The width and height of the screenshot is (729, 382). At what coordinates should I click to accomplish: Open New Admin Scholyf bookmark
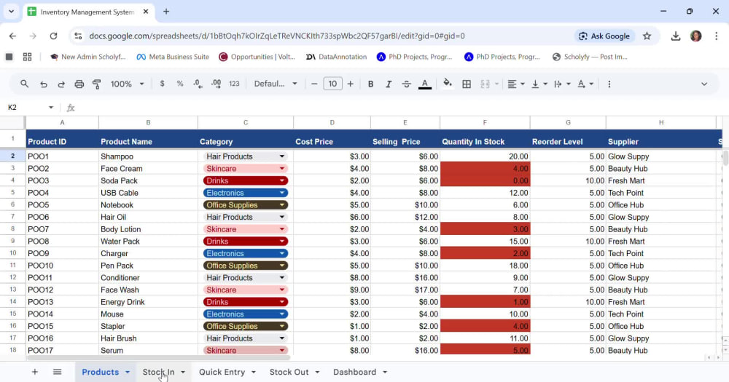click(88, 57)
